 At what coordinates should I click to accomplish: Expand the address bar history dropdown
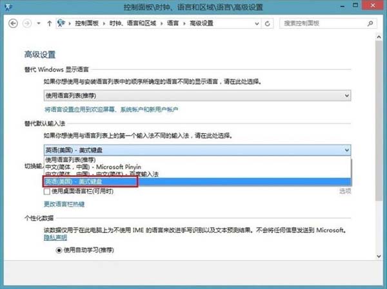[x=257, y=24]
